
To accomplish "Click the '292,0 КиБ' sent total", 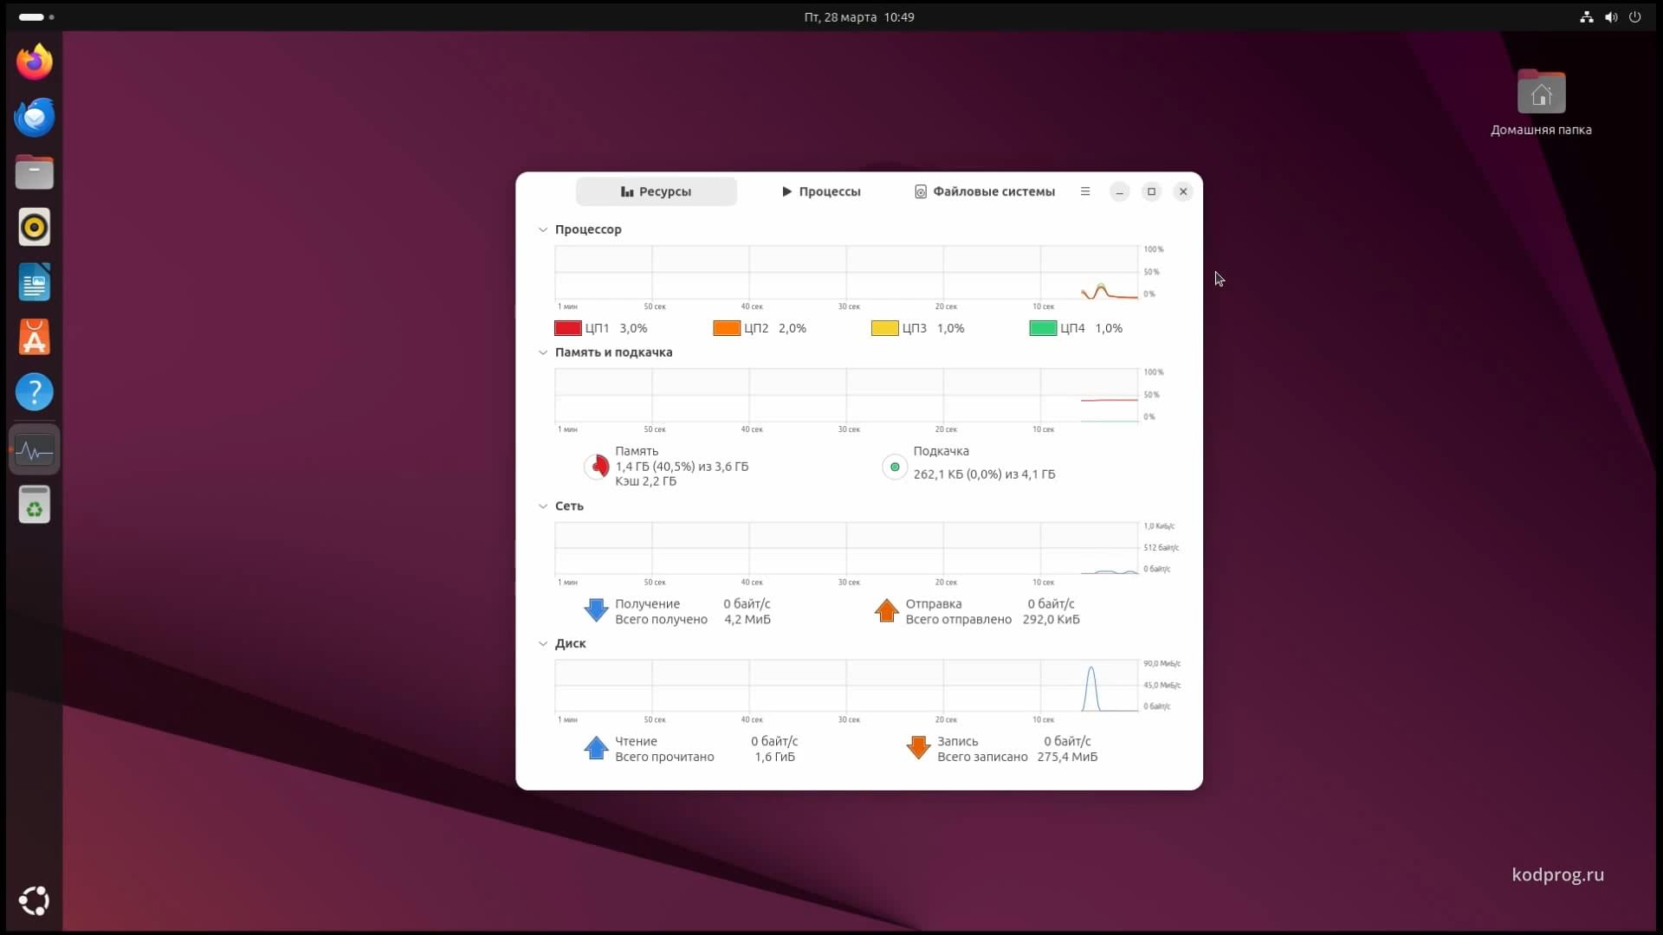I will [x=1051, y=620].
